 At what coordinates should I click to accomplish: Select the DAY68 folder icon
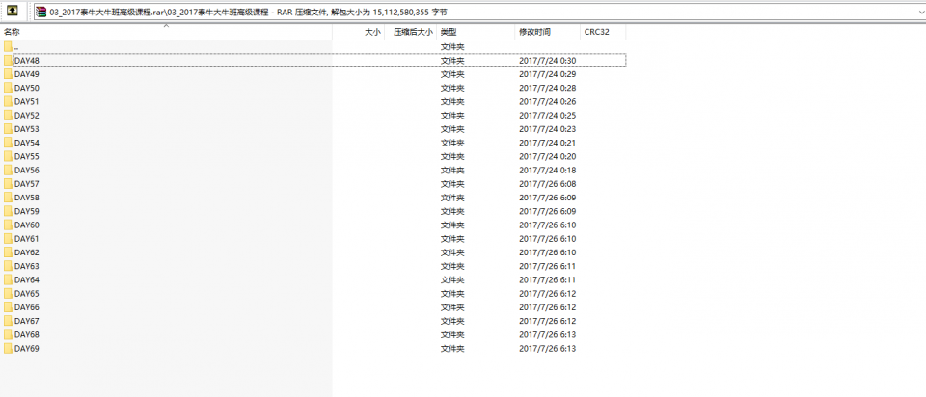(8, 334)
